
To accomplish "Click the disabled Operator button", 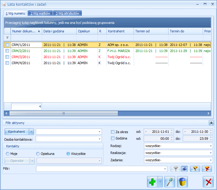I will [x=17, y=161].
